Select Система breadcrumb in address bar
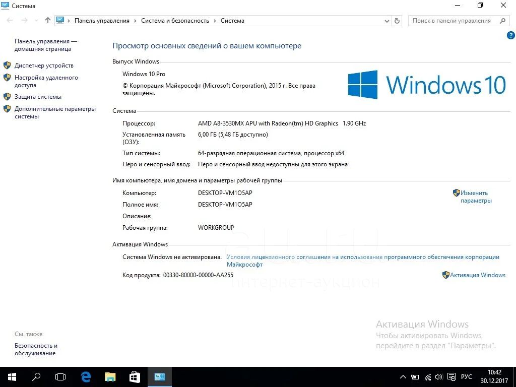Image resolution: width=516 pixels, height=387 pixels. pos(232,21)
